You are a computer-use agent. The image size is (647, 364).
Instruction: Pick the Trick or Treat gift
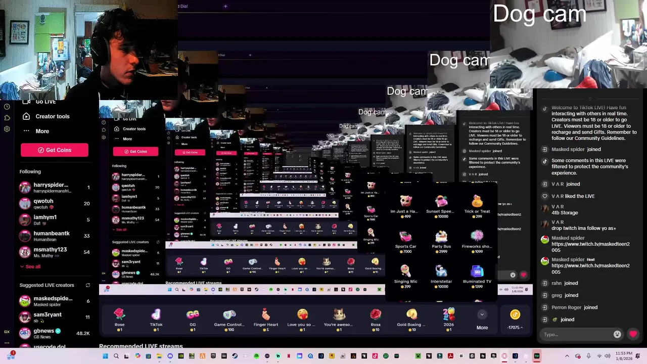[477, 206]
